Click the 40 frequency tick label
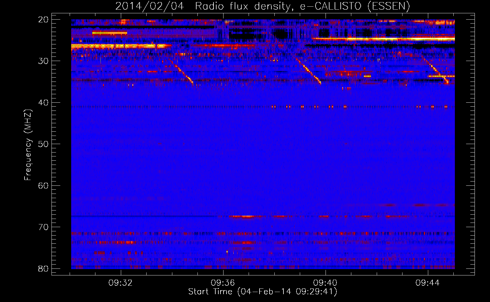The height and width of the screenshot is (302, 490). tap(43, 103)
